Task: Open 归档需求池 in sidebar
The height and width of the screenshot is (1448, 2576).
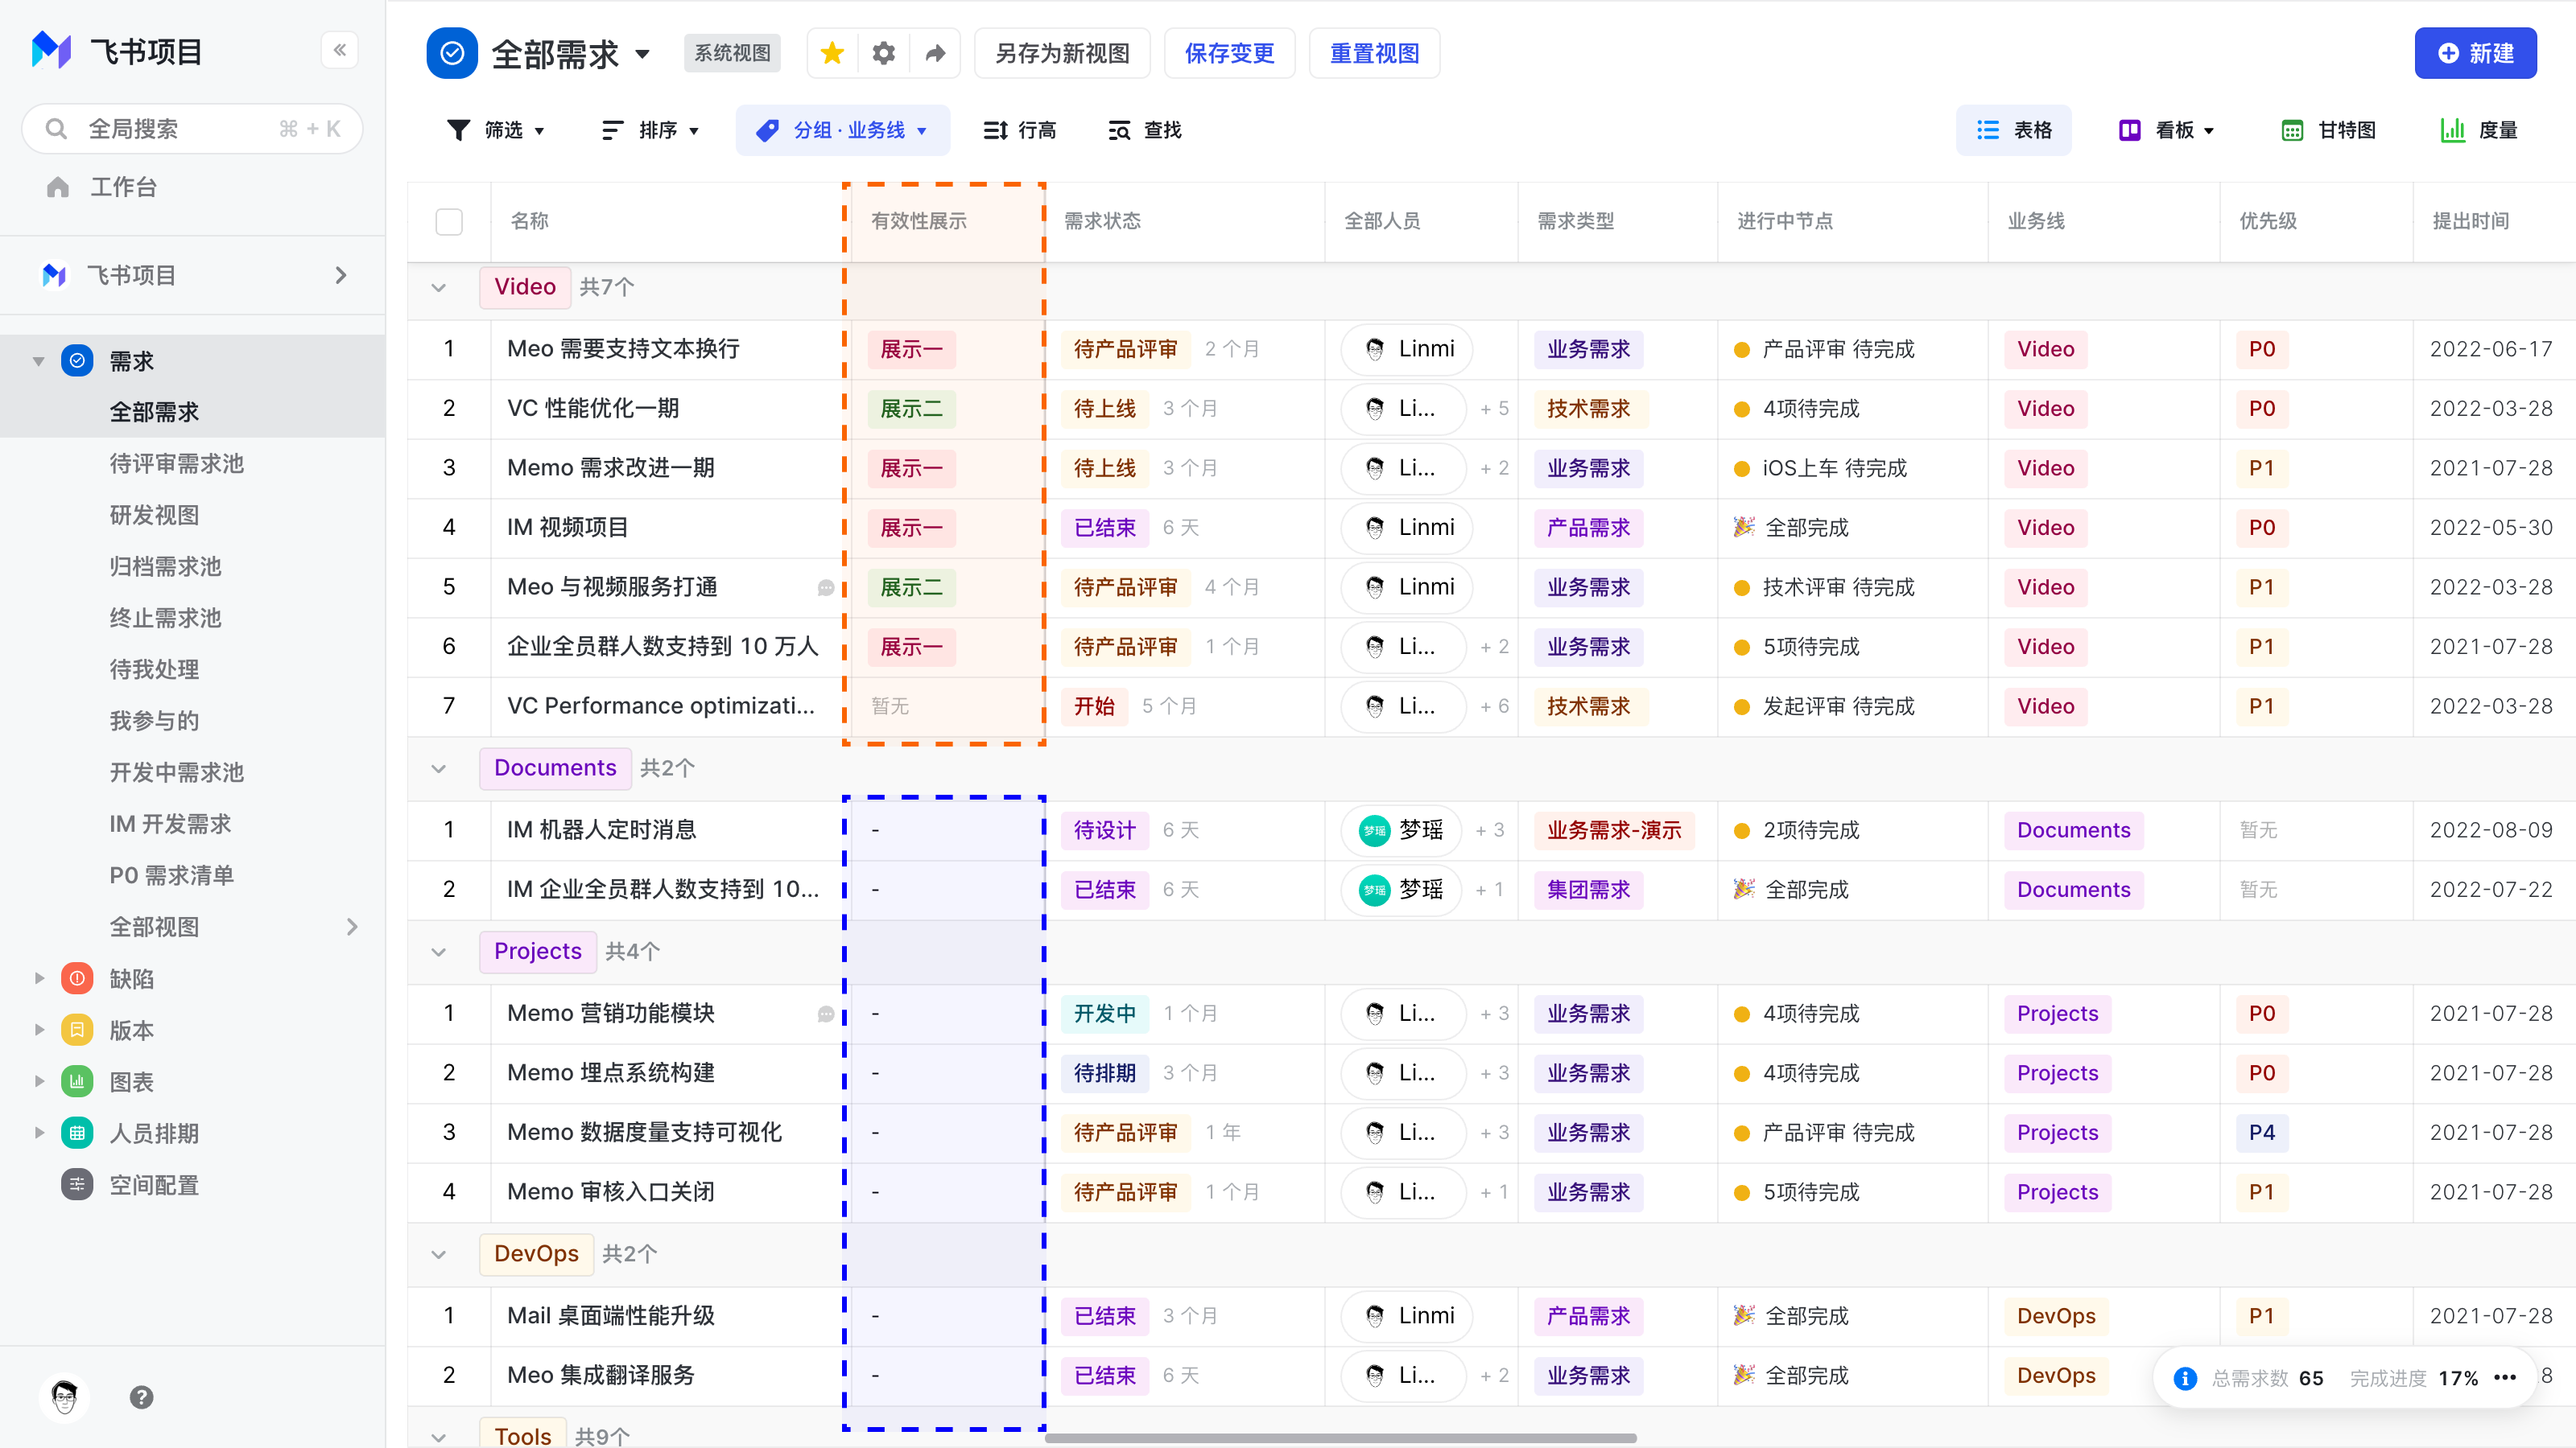Action: tap(165, 566)
